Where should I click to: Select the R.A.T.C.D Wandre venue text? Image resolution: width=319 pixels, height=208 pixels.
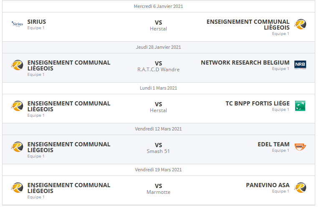159,70
